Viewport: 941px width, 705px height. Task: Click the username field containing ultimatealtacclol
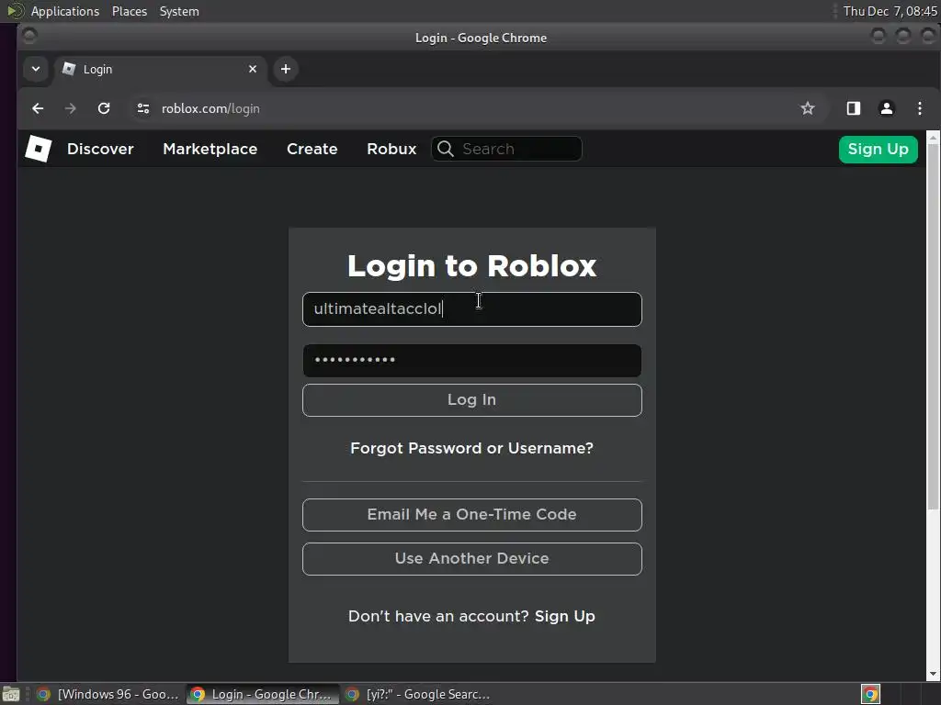coord(472,309)
